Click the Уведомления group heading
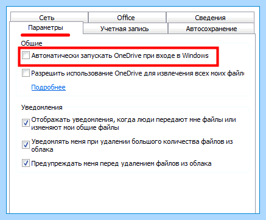The height and width of the screenshot is (220, 266). 42,107
